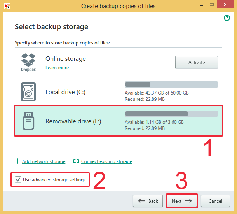Click the chain-link icon beside Connect existing storage

tap(76, 161)
